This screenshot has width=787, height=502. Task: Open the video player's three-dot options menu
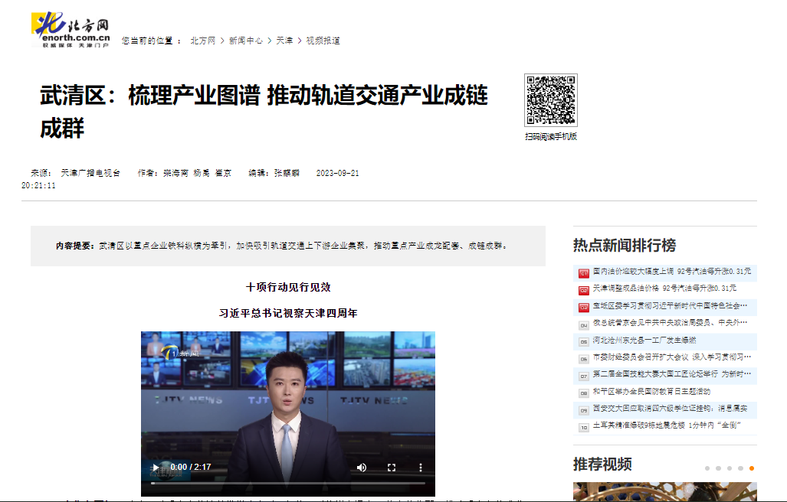point(418,465)
